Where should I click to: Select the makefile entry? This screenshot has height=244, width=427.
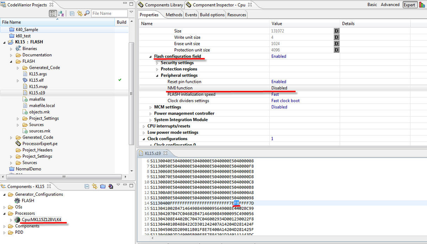(x=37, y=99)
